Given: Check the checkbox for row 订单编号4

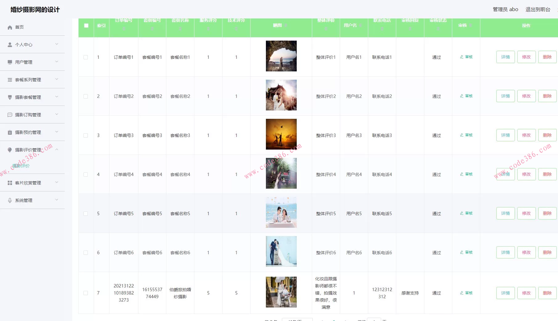Looking at the screenshot, I should [x=86, y=175].
